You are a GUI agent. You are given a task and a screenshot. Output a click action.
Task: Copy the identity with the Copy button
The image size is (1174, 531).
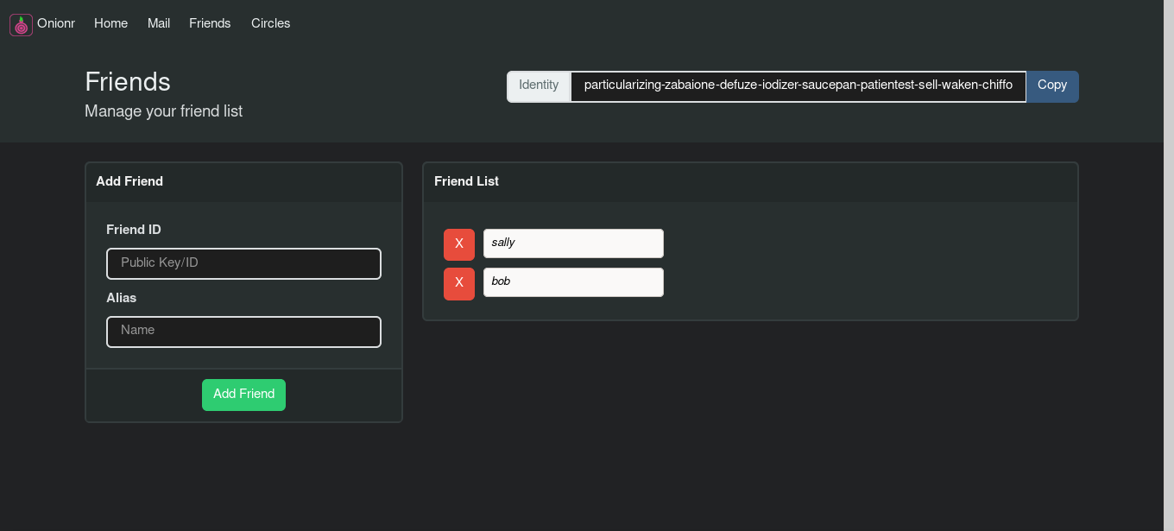(1052, 86)
